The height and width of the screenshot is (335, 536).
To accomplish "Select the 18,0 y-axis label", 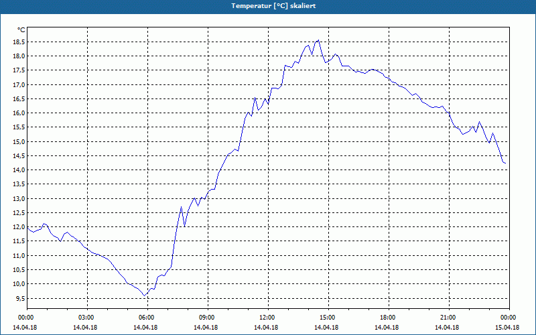I will point(19,56).
